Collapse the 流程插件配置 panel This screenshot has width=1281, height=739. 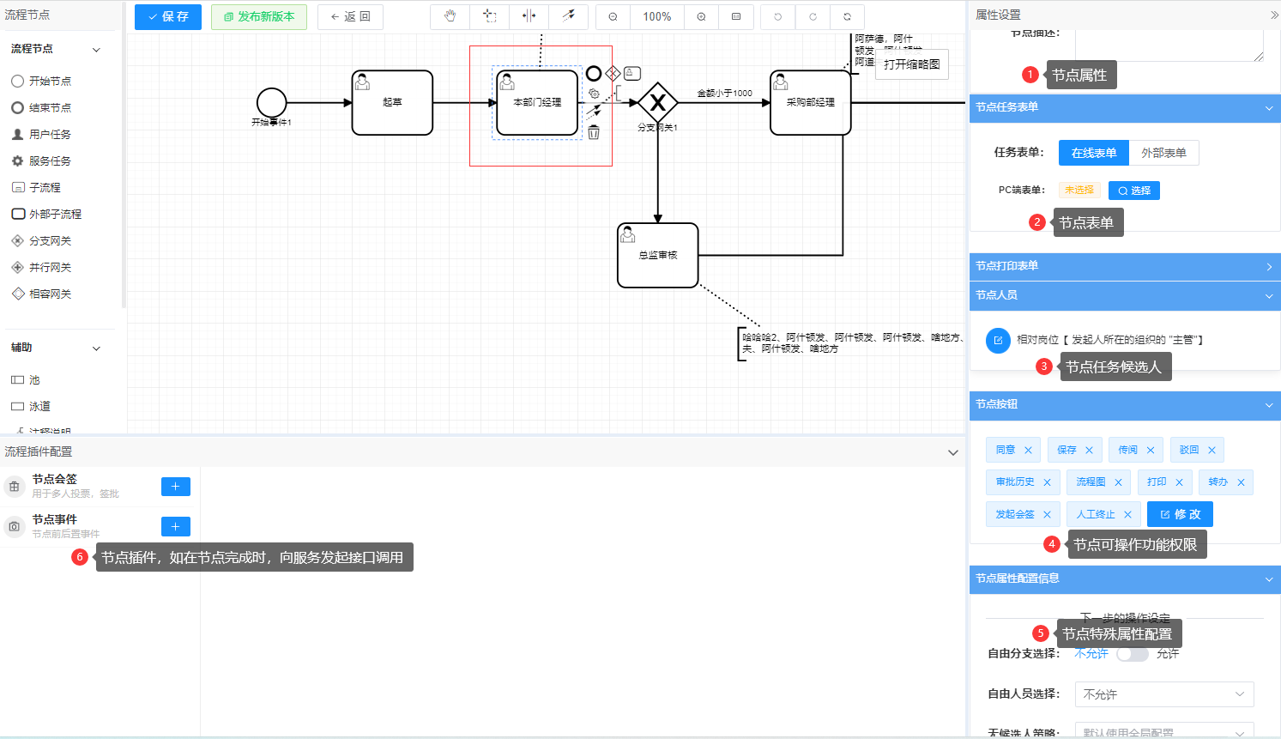[952, 452]
